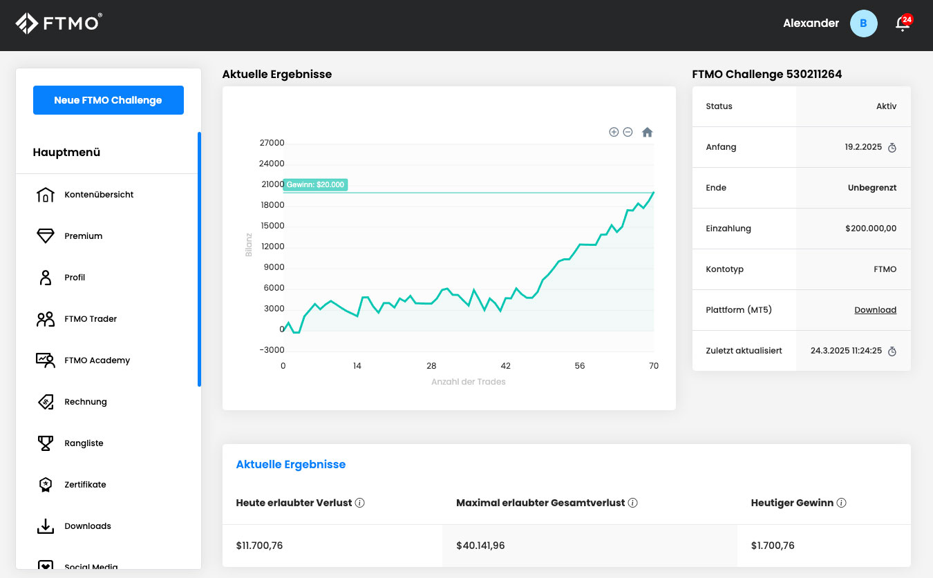Viewport: 933px width, 578px height.
Task: Click the Kontotyp value FTMO
Action: point(885,269)
